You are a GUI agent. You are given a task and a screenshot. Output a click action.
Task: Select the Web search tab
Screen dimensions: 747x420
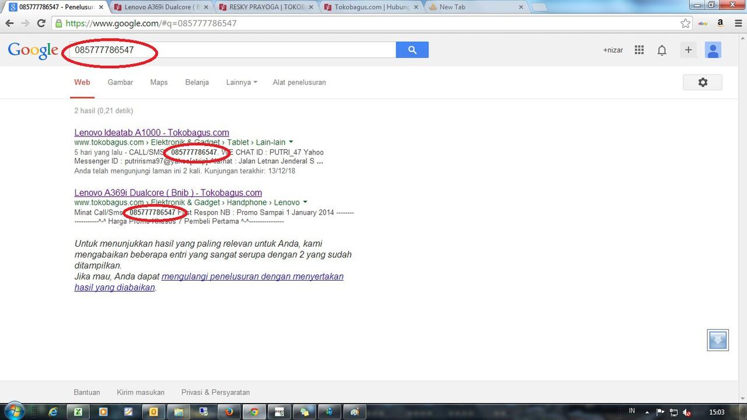pyautogui.click(x=82, y=82)
